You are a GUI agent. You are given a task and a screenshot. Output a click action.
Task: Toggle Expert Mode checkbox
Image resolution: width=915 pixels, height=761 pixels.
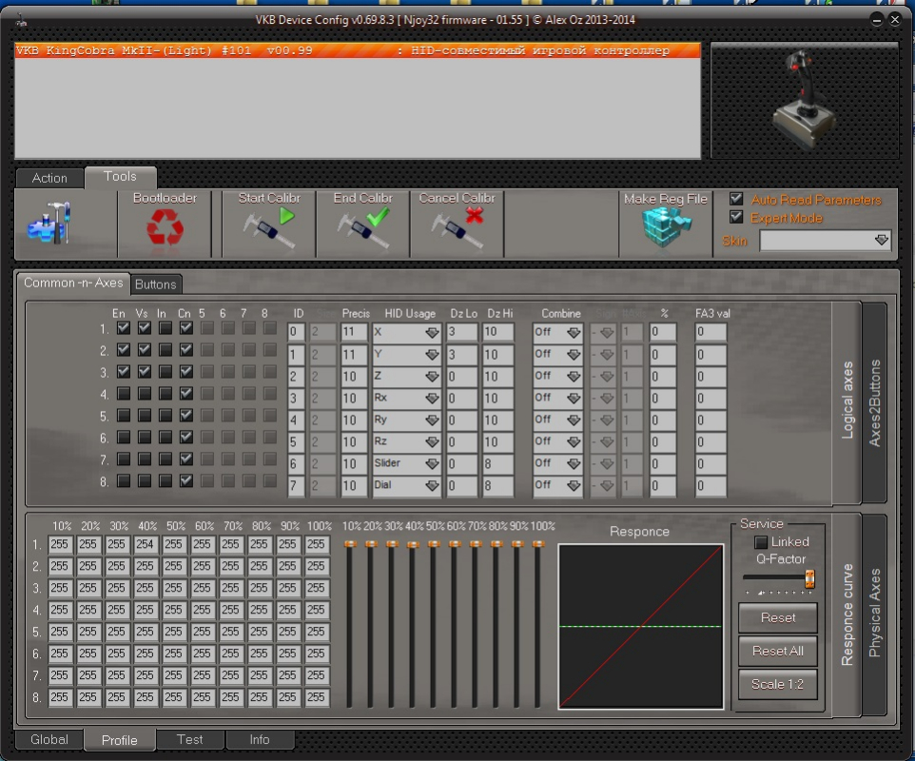point(736,217)
